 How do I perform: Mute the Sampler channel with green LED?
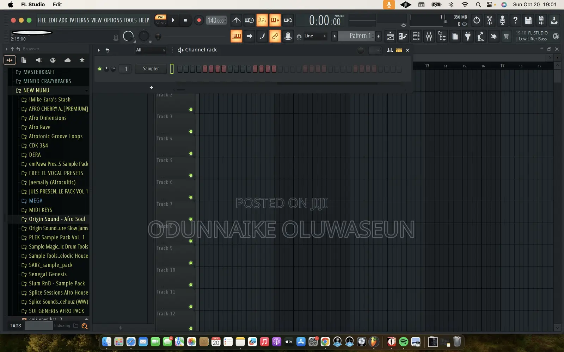pos(100,69)
